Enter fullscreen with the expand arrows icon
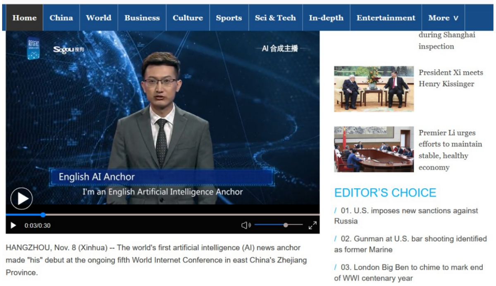The image size is (496, 286). pyautogui.click(x=312, y=225)
